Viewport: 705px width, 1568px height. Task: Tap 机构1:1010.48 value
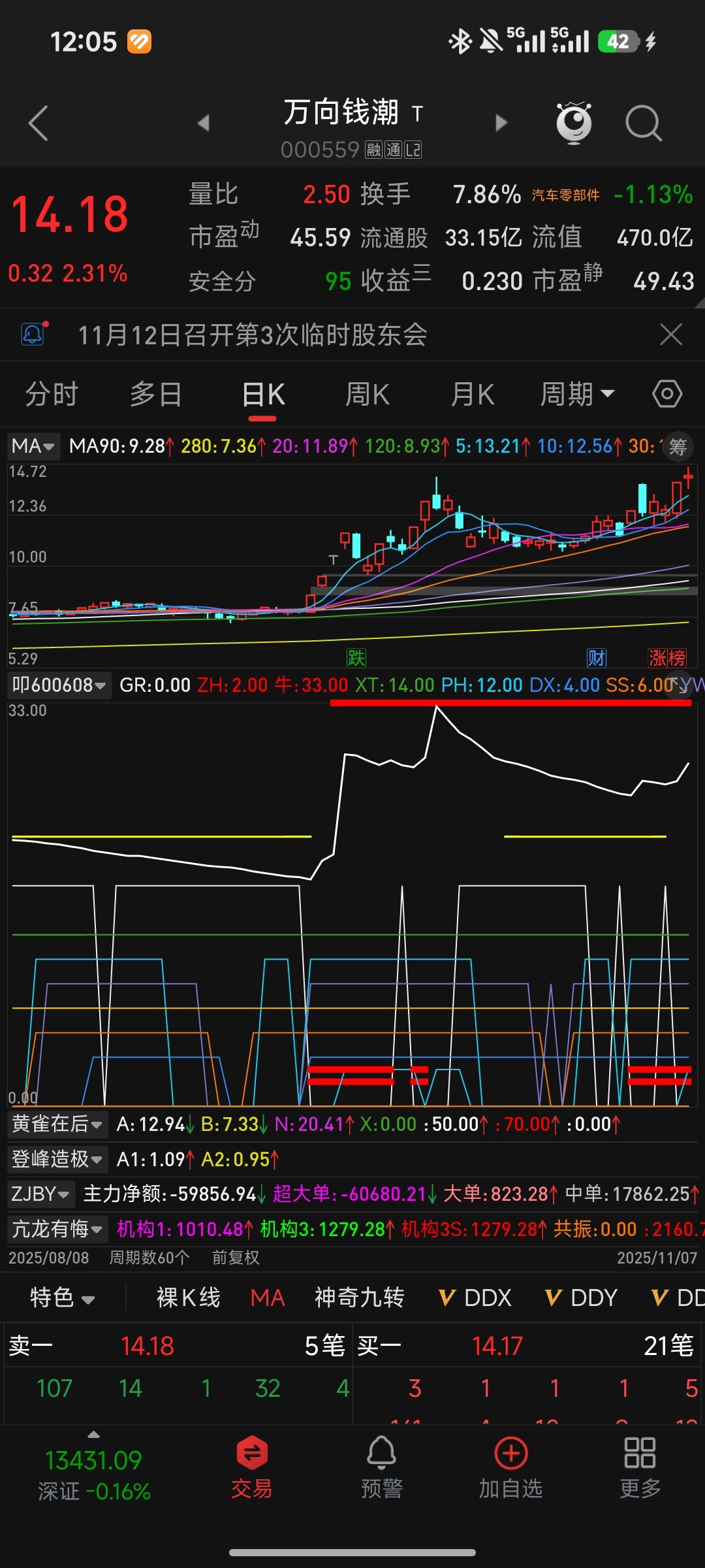coord(185,1230)
